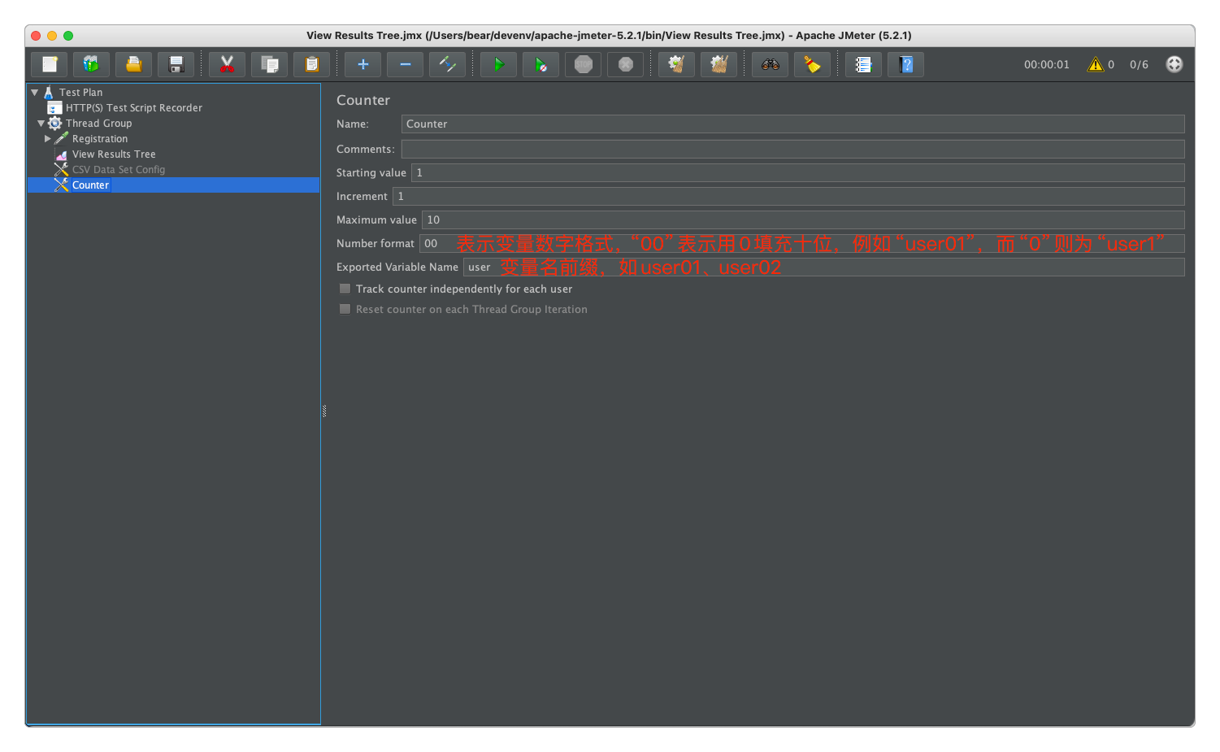Save the test plan with the floppy disk icon
1220x752 pixels.
coord(176,64)
